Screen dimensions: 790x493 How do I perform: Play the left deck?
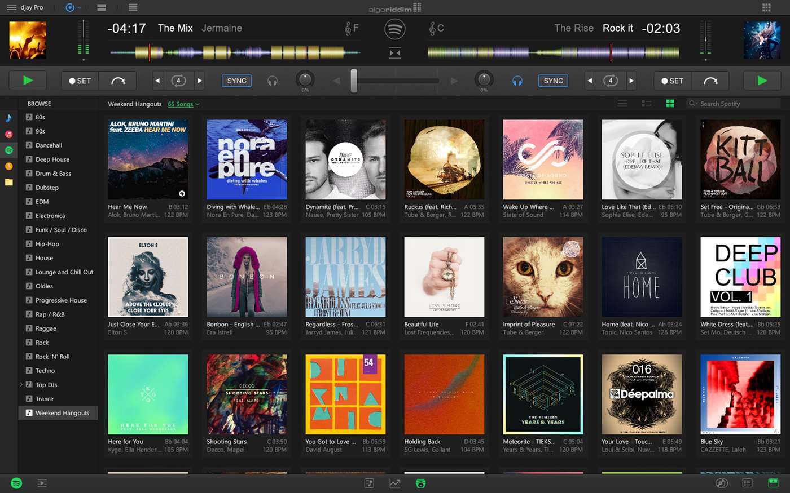(28, 81)
